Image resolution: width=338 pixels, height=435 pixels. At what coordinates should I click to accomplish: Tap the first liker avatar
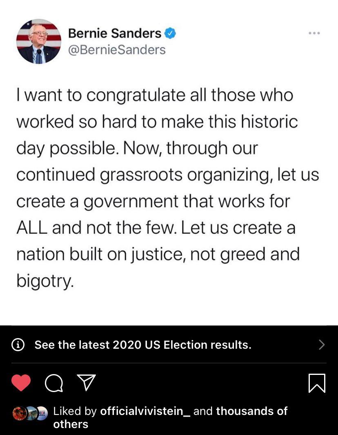[18, 413]
